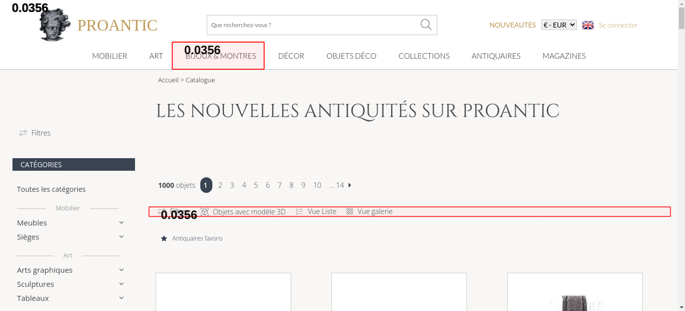This screenshot has height=311, width=685.
Task: Expand the Meubles category
Action: coord(121,223)
